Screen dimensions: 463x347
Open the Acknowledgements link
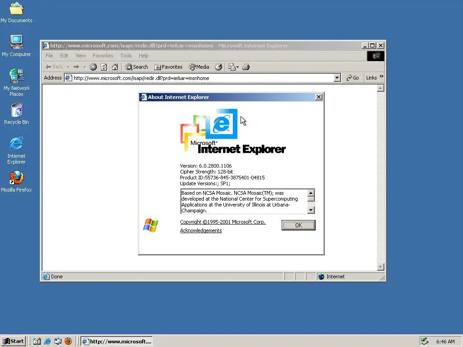201,230
